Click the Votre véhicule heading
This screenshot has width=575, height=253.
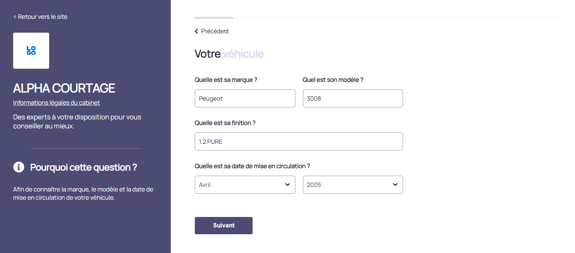click(x=229, y=54)
